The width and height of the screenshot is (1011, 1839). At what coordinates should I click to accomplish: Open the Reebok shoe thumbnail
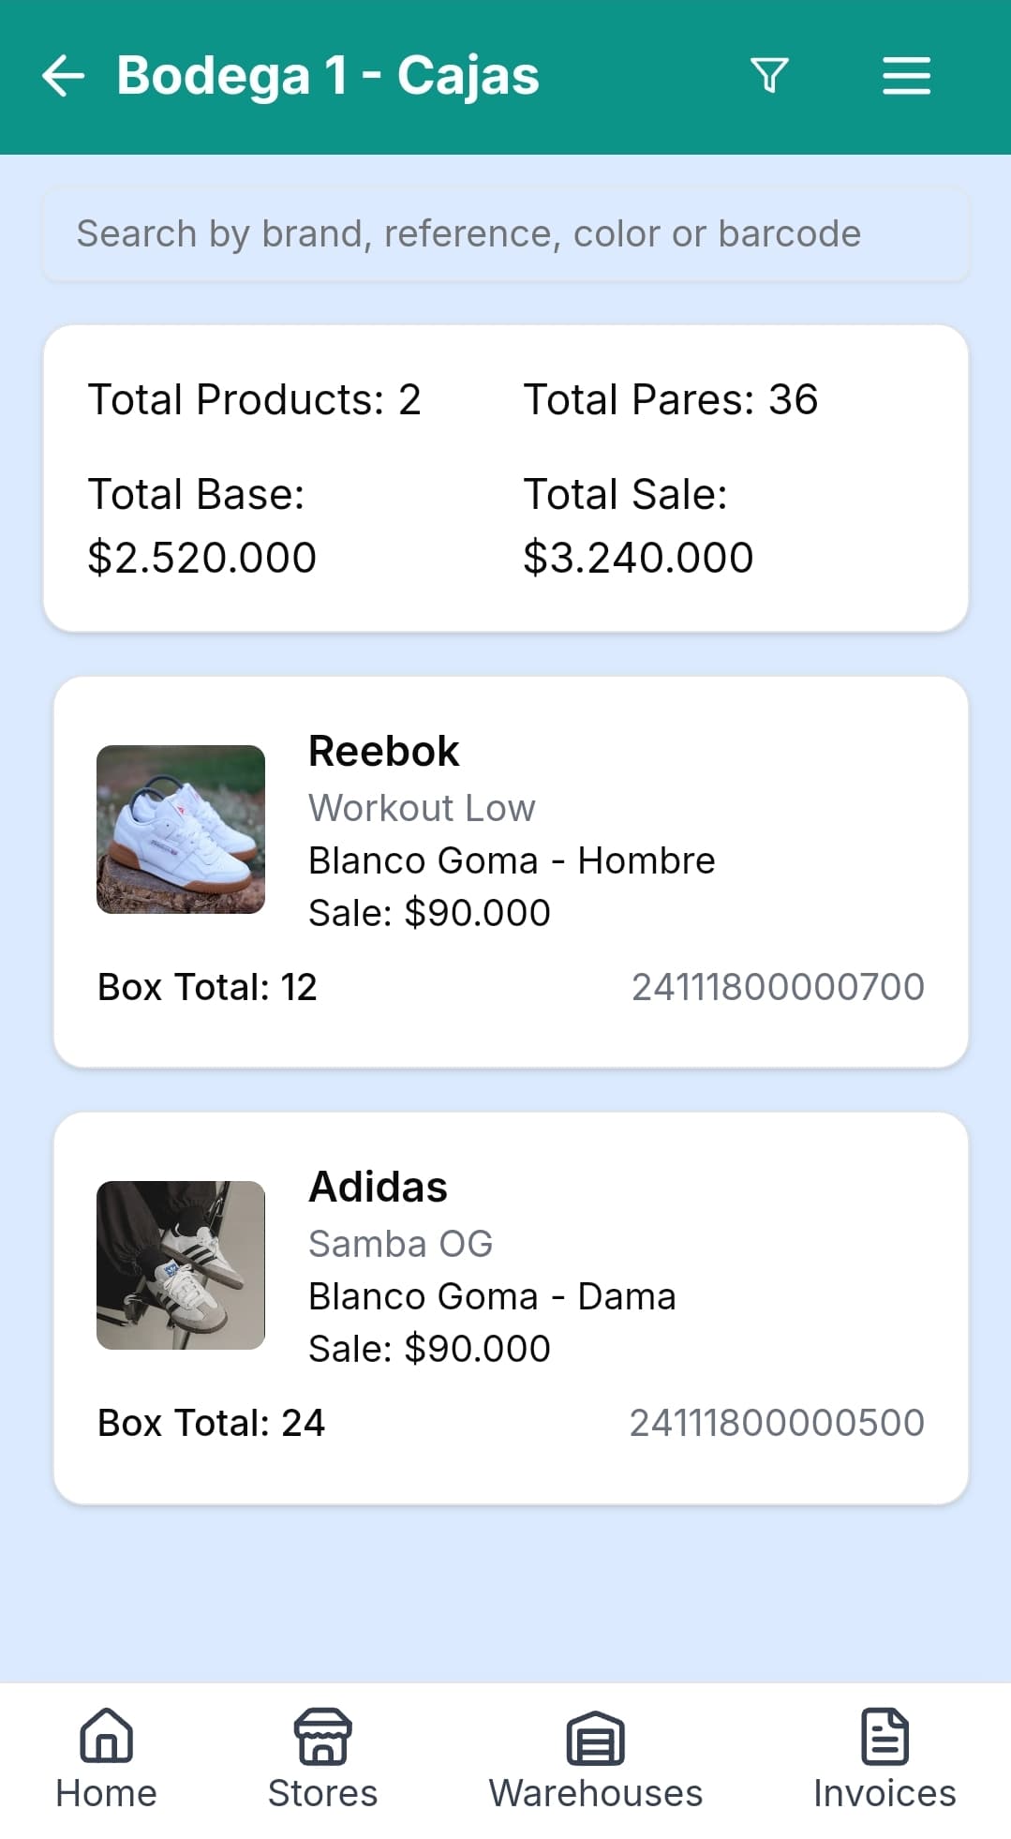tap(181, 830)
